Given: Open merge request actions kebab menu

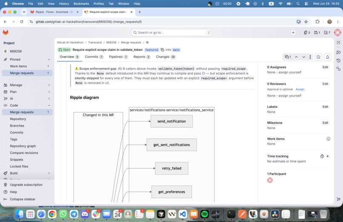Looking at the screenshot, I should click(310, 57).
